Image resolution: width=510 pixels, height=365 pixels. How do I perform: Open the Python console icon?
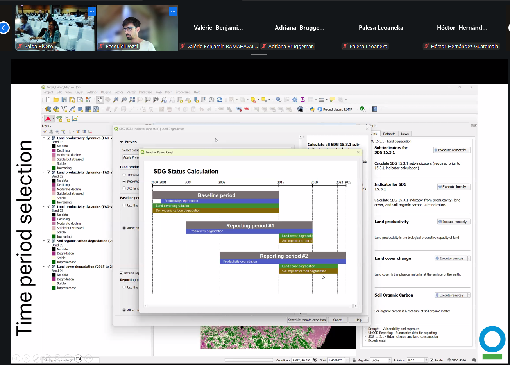click(x=312, y=109)
